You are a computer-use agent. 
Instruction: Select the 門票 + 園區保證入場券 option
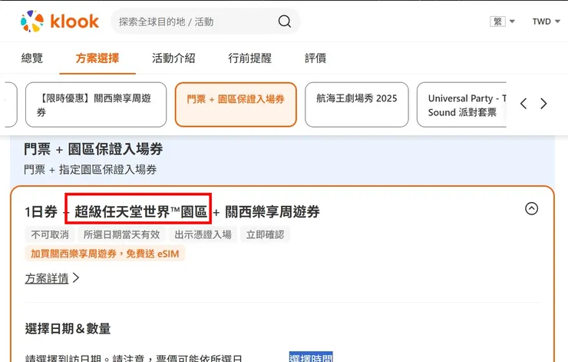tap(236, 105)
